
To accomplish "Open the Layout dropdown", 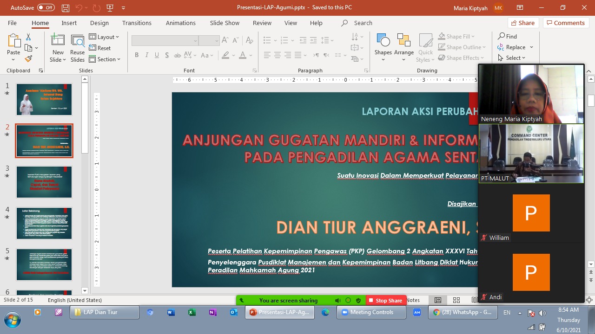I will (x=105, y=37).
